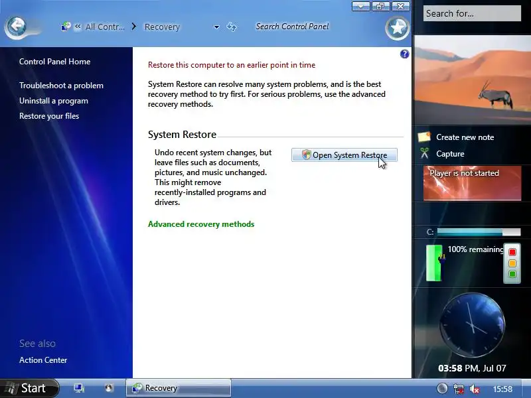Click the Player is not started gadget
This screenshot has height=398, width=531.
pyautogui.click(x=472, y=183)
